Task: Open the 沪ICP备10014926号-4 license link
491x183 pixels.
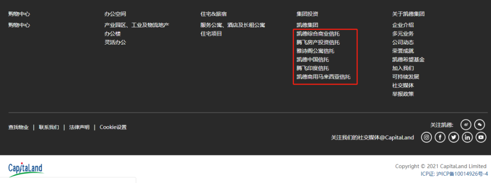Action: 462,174
